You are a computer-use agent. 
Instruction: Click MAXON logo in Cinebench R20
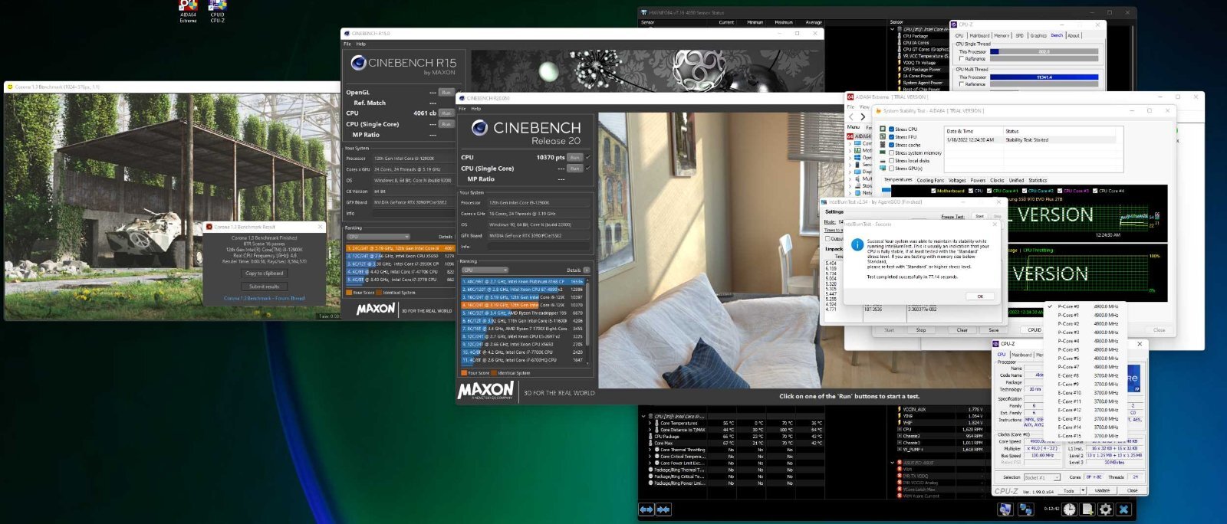pos(485,389)
